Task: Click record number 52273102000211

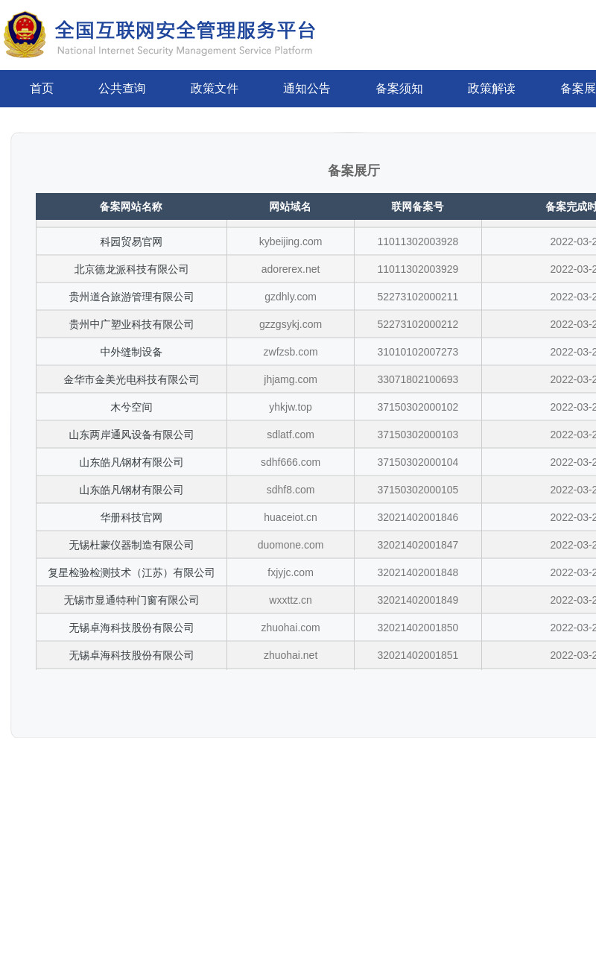Action: pyautogui.click(x=418, y=297)
